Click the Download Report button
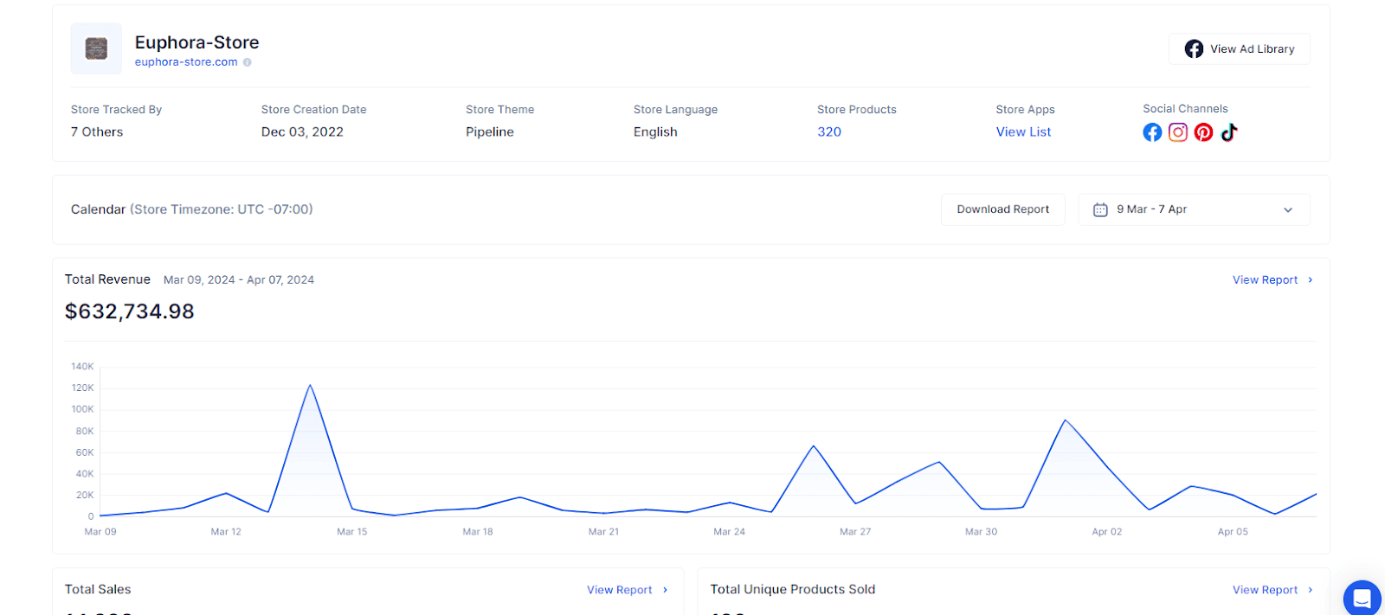The height and width of the screenshot is (615, 1385). click(1002, 209)
